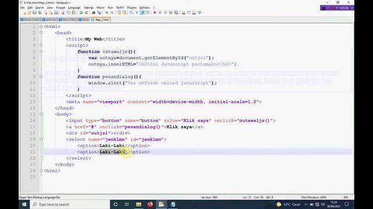Click fold marker on line 24
This screenshot has width=373, height=209.
41,171
